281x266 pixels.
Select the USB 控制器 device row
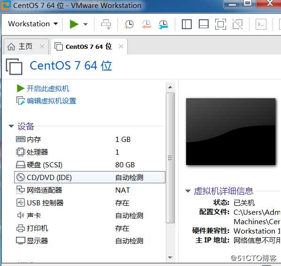coord(90,203)
